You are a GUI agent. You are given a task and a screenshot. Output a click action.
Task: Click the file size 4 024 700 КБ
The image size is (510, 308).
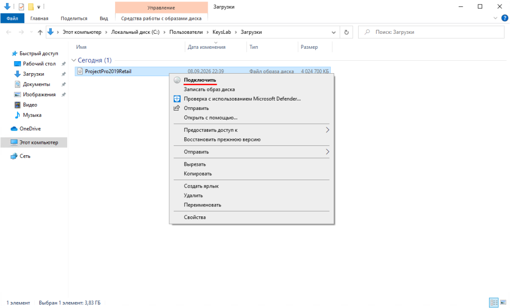[315, 71]
